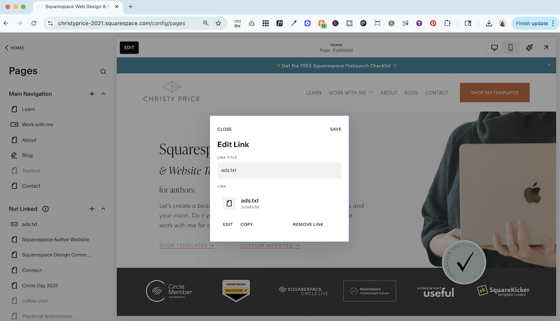Add a page to Main Navigation
Image resolution: width=560 pixels, height=321 pixels.
point(92,94)
